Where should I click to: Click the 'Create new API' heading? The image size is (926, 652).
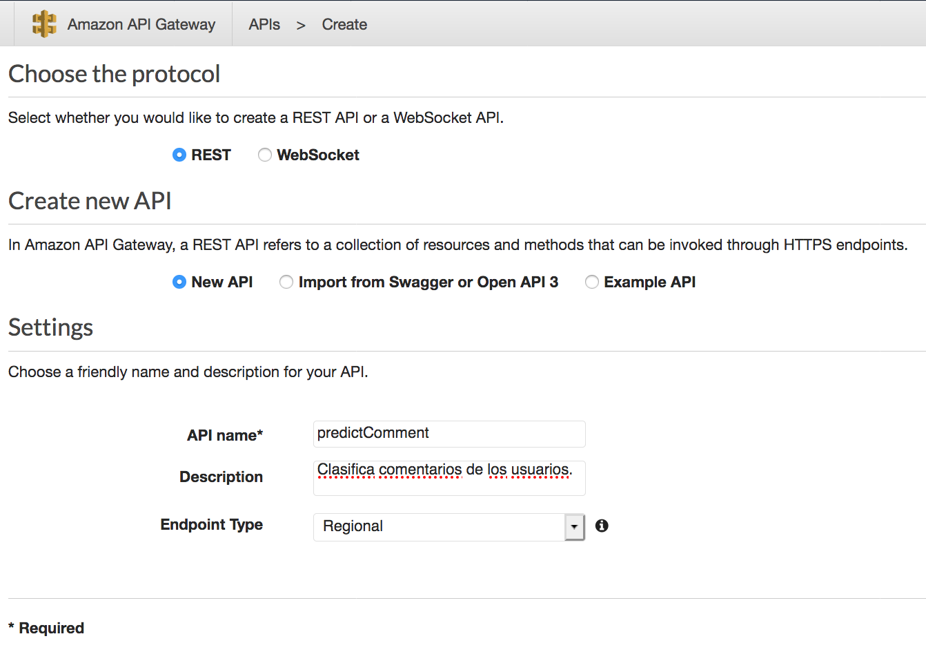(90, 201)
